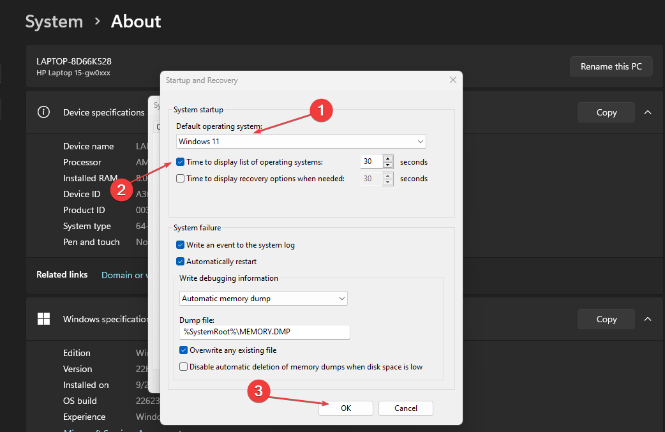
Task: Click OK to confirm startup settings
Action: pyautogui.click(x=345, y=408)
